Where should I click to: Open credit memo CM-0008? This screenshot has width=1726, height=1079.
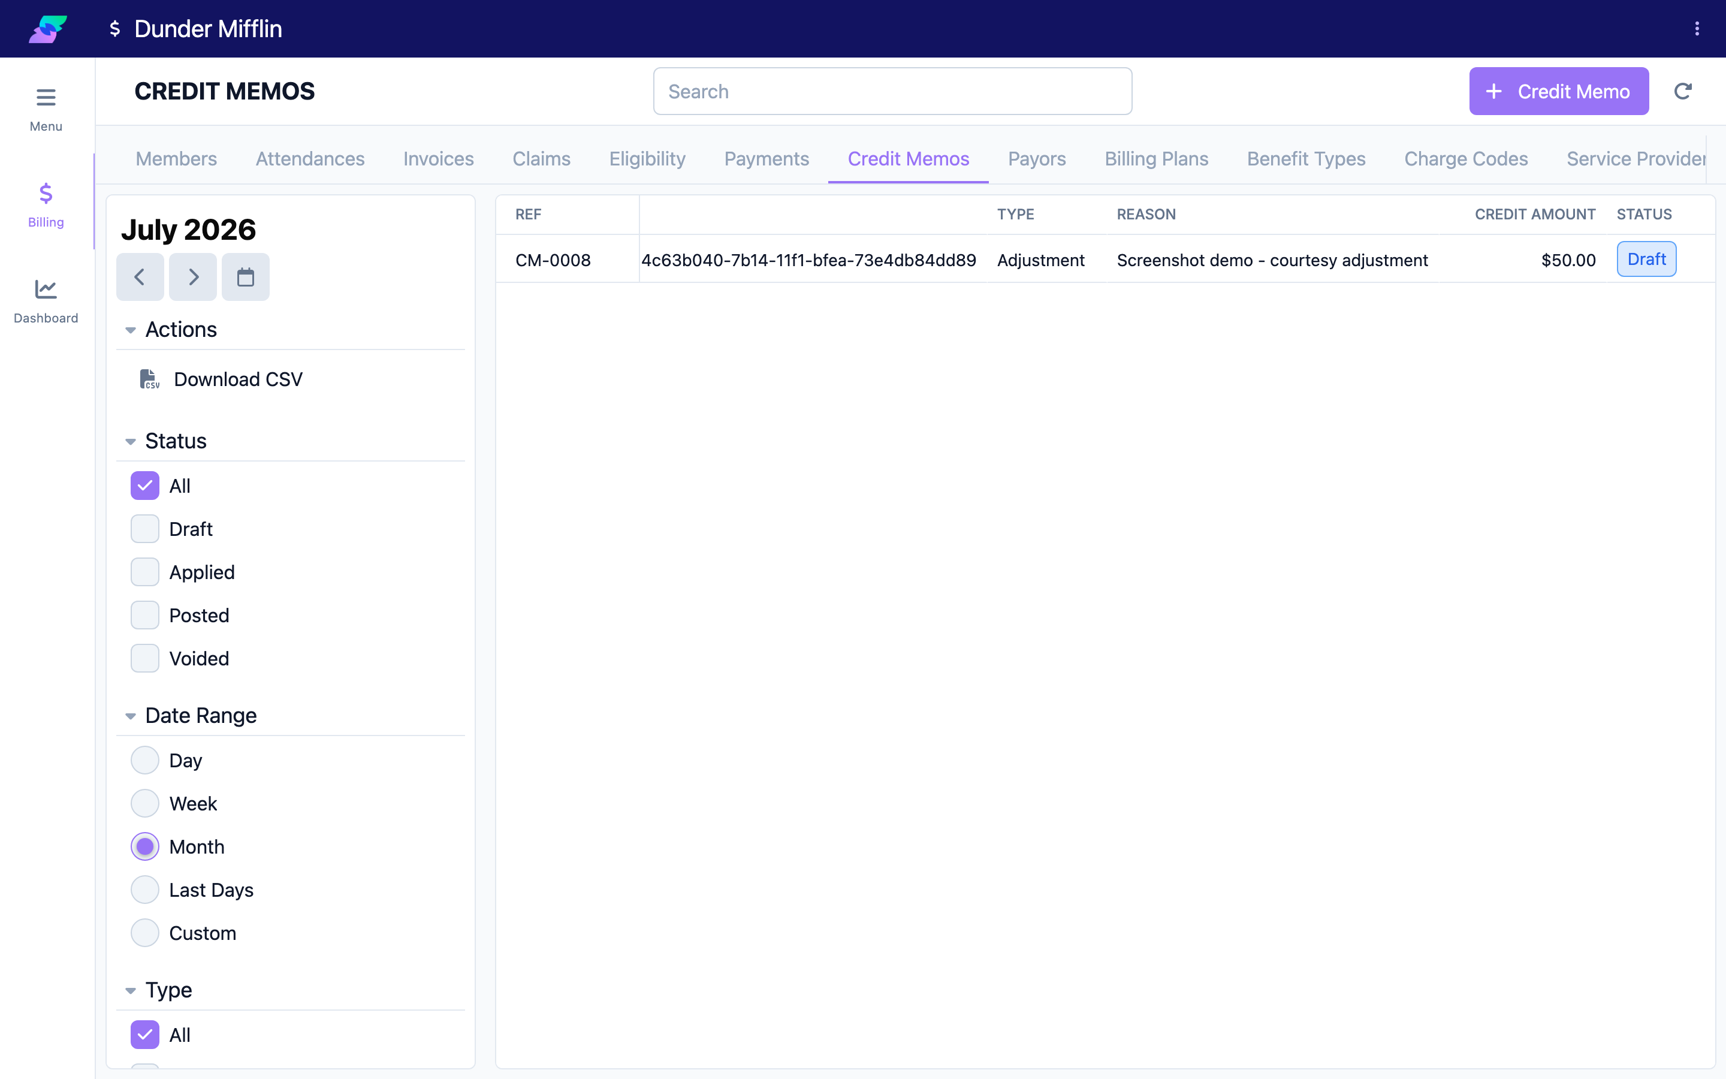[x=553, y=260]
